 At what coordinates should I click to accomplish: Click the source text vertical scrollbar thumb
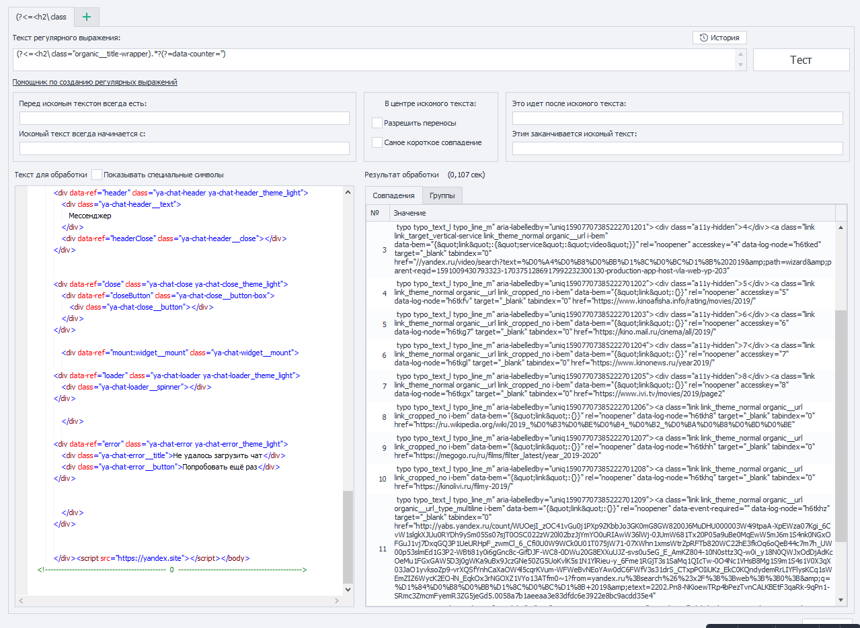(x=348, y=537)
